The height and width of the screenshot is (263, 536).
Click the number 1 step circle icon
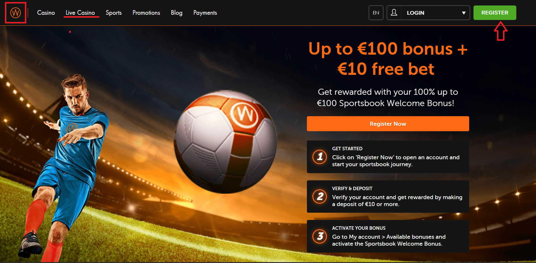point(320,157)
